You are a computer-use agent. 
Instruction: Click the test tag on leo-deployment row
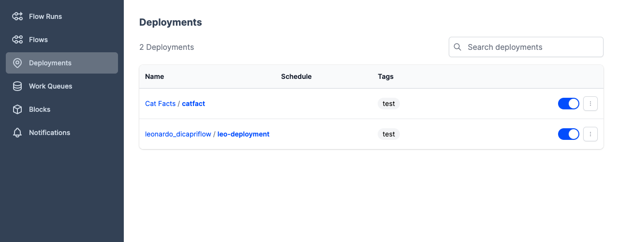click(x=389, y=134)
